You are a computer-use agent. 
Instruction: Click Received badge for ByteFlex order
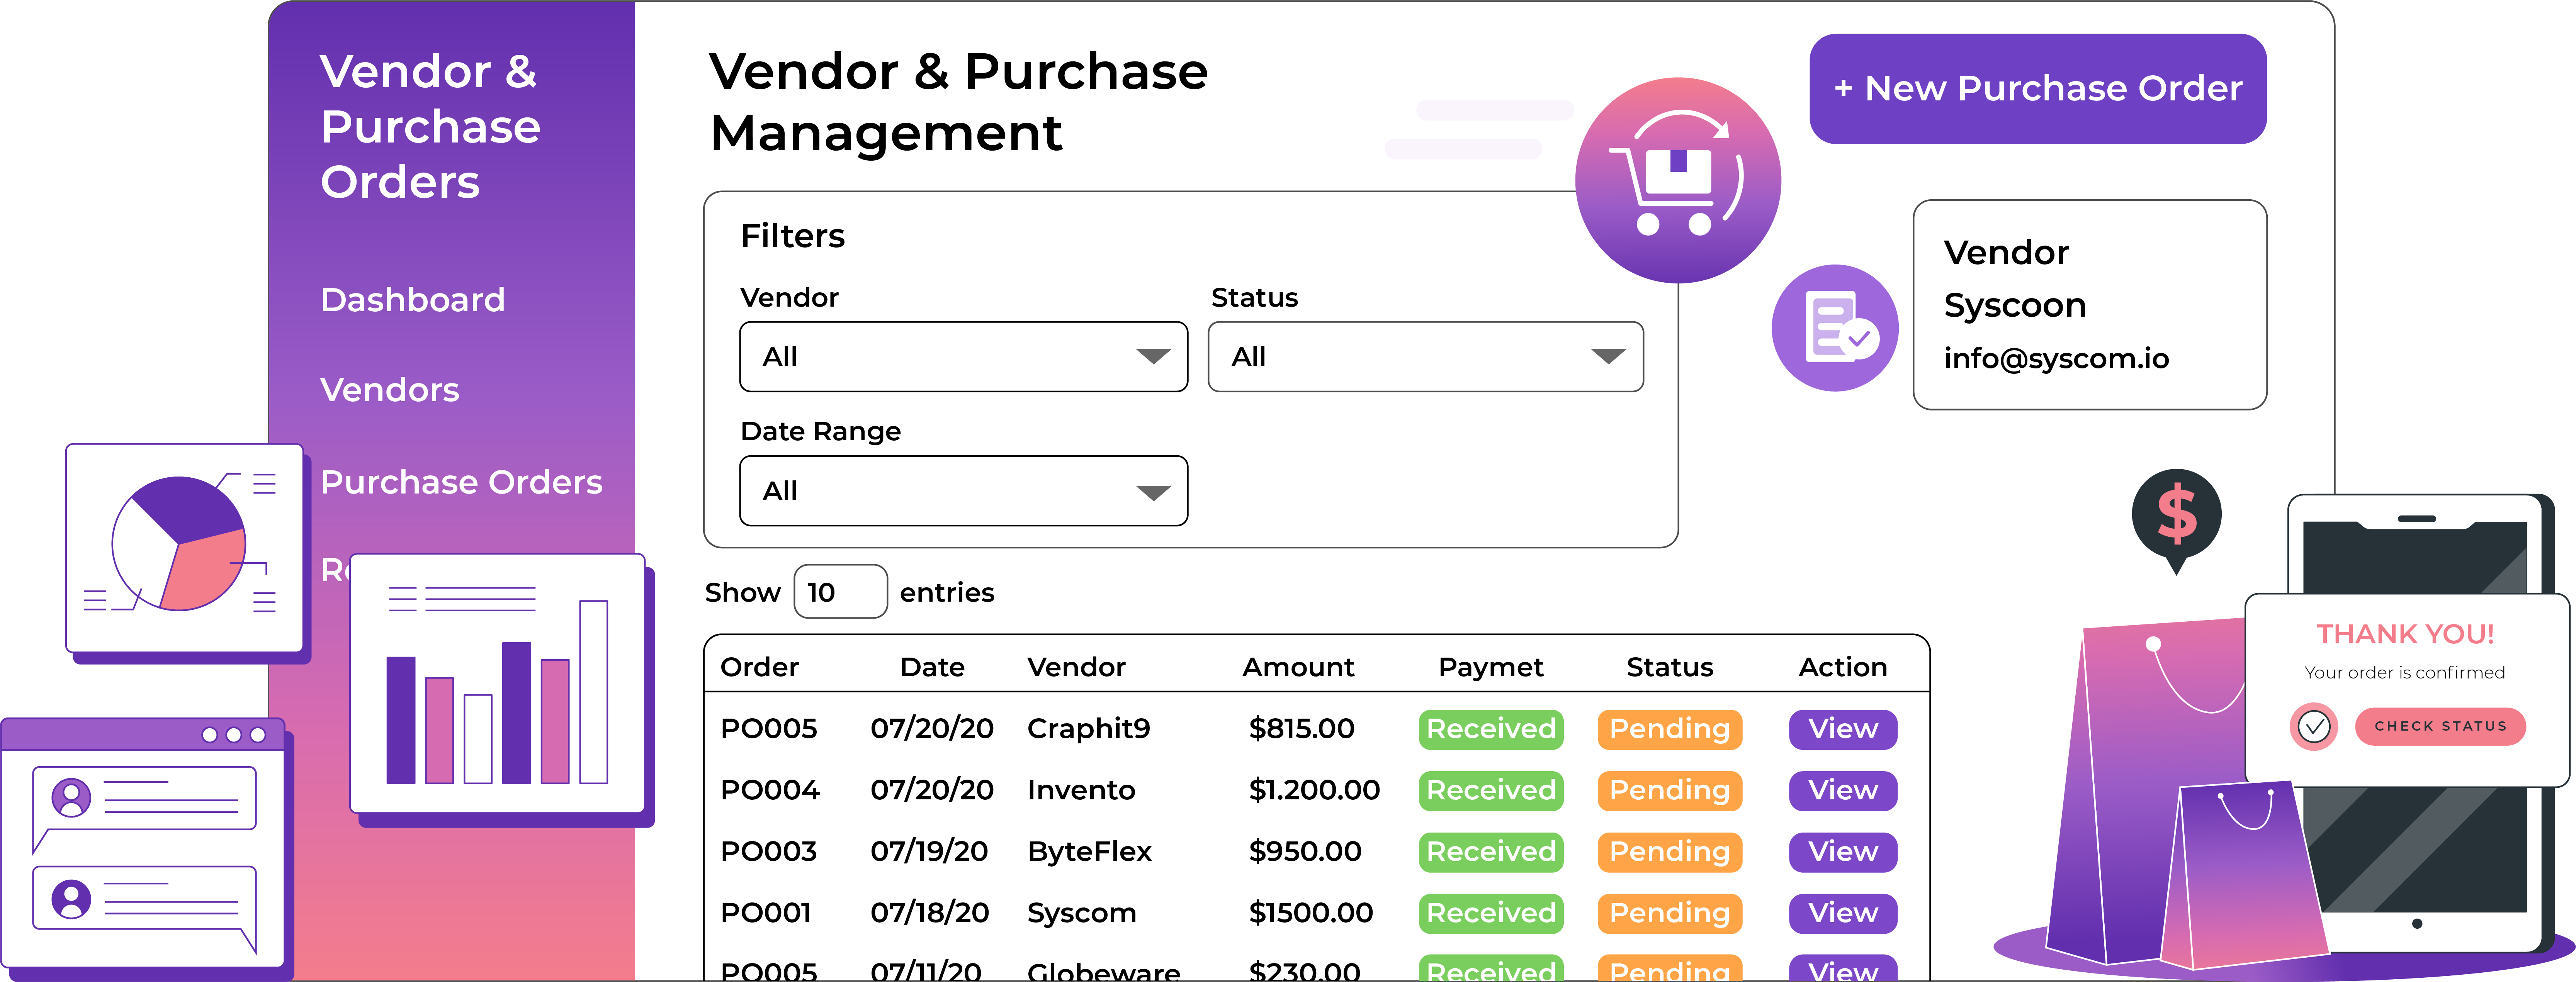[x=1490, y=852]
